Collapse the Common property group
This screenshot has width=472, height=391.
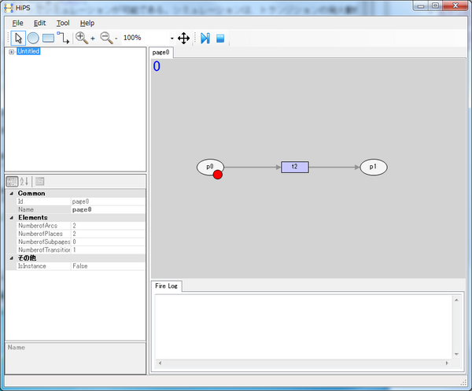coord(12,194)
